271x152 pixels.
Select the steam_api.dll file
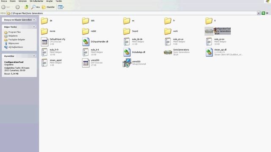click(224, 52)
